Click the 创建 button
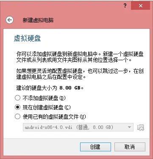The width and height of the screenshot is (153, 159). tap(95, 147)
